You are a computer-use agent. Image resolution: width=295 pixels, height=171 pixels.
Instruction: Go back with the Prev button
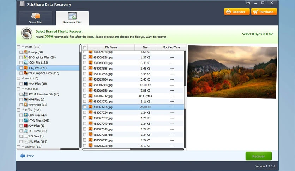point(27,156)
